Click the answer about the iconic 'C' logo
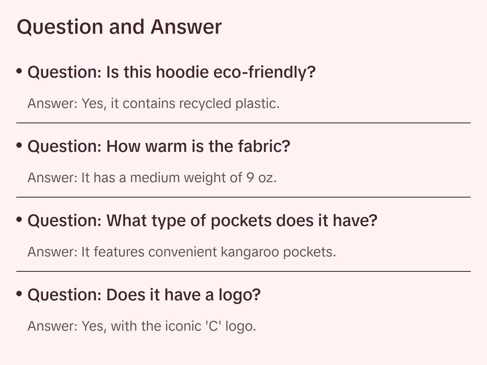Viewport: 487px width, 365px height. pos(141,326)
